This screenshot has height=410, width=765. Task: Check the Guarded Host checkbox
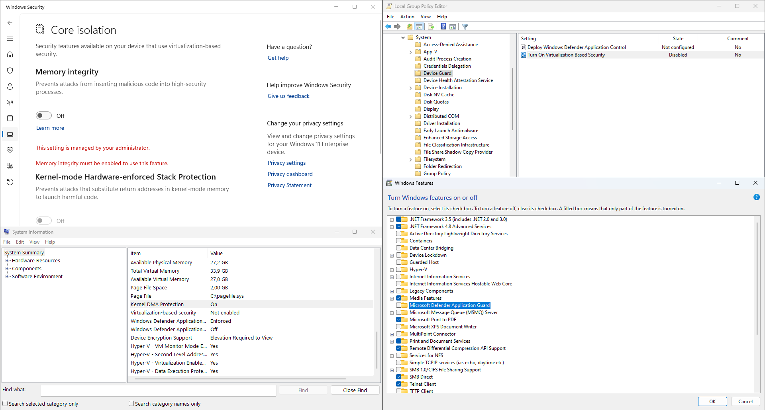coord(399,262)
